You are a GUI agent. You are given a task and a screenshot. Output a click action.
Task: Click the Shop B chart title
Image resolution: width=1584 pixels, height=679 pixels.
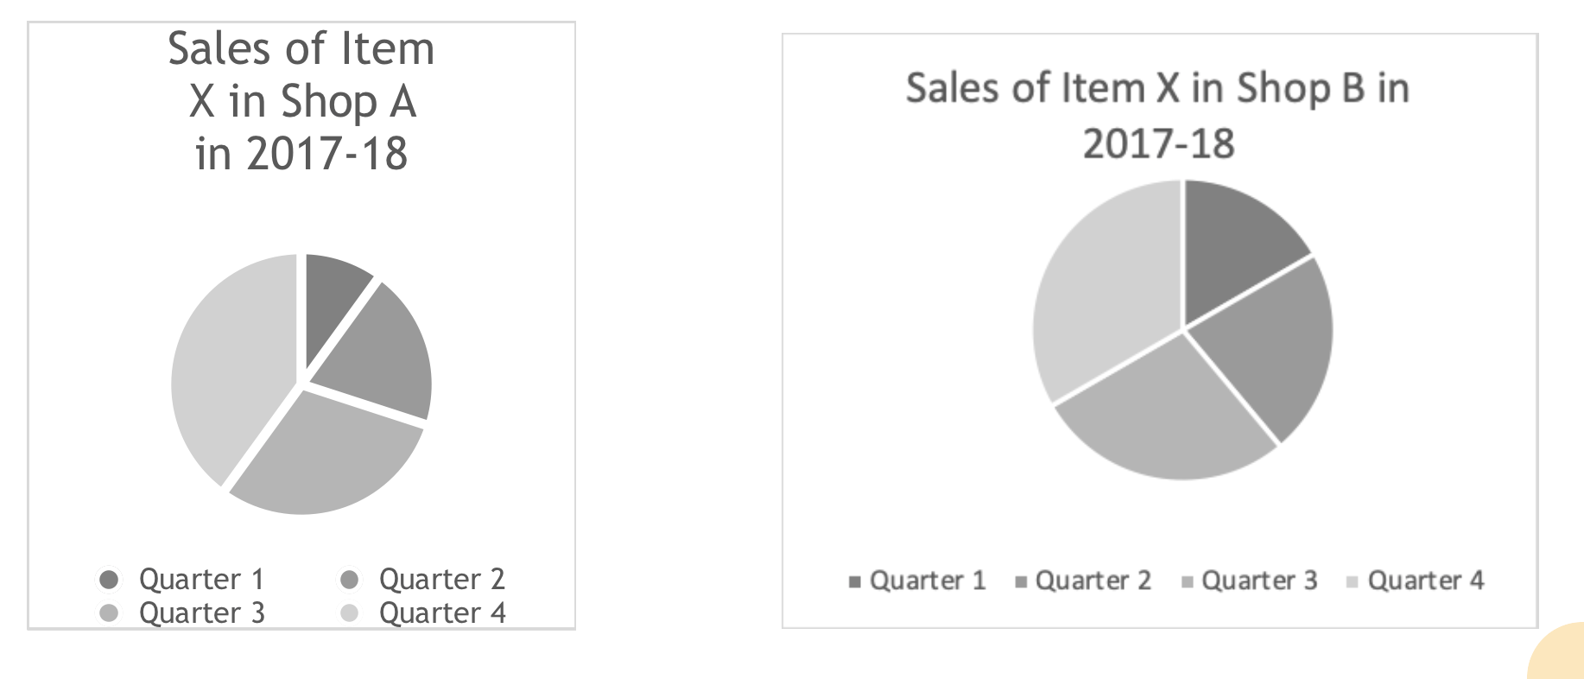coord(1157,116)
